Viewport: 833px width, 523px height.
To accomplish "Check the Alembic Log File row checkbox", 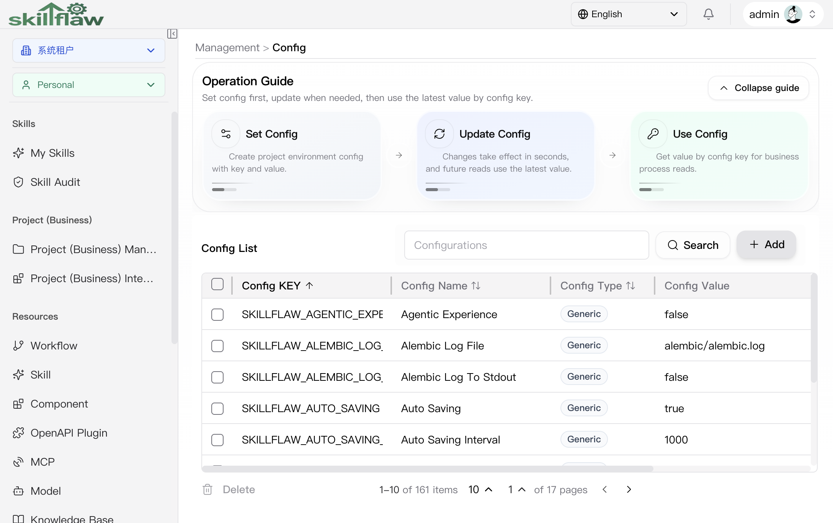I will point(217,346).
